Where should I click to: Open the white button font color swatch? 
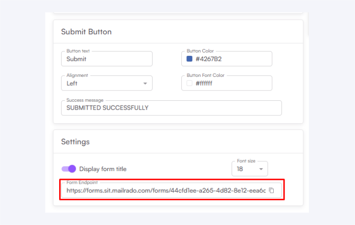(190, 83)
